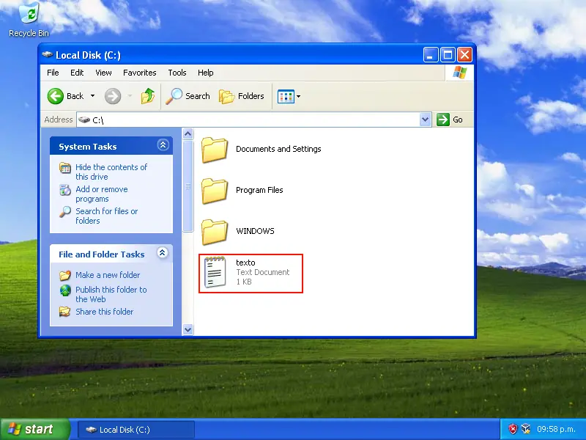
Task: Click the Search for files magnifier icon
Action: [65, 212]
